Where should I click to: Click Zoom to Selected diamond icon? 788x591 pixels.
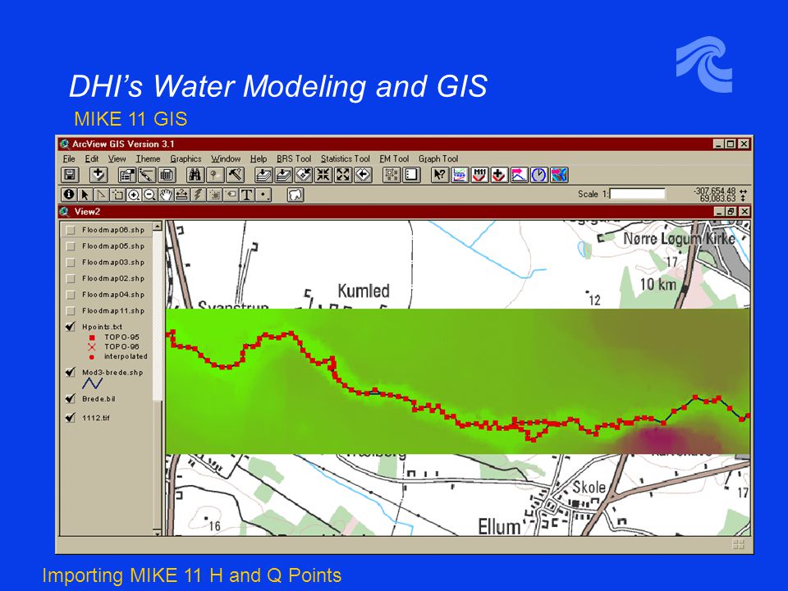303,175
